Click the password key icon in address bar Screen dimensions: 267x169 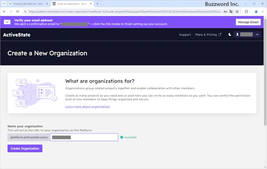(x=225, y=12)
